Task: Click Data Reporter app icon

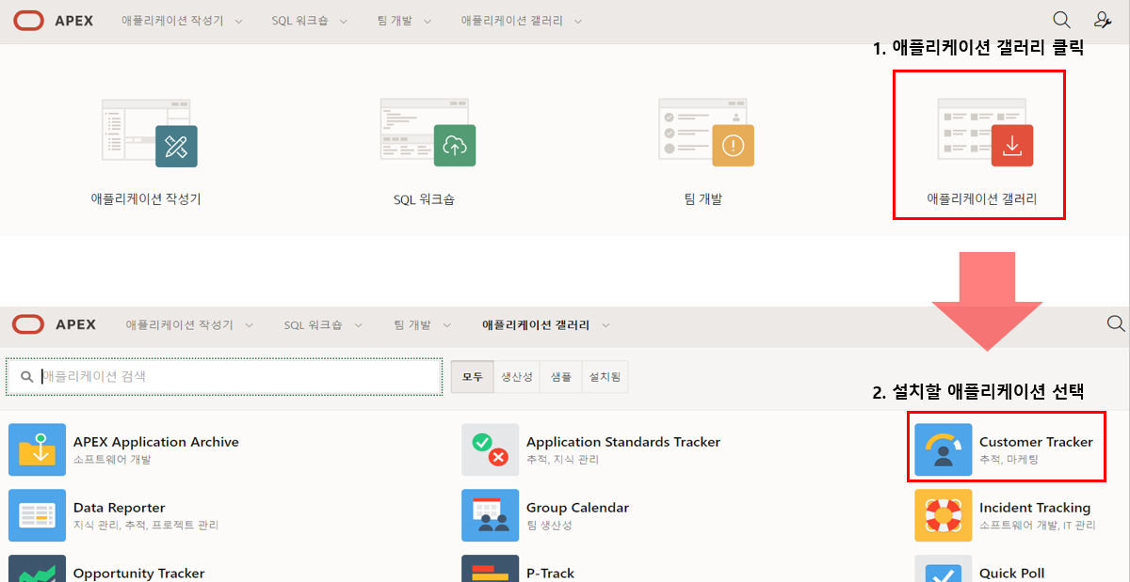Action: (38, 515)
